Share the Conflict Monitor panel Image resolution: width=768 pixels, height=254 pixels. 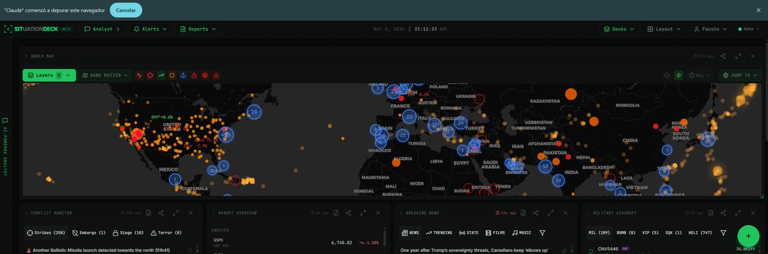pyautogui.click(x=161, y=212)
